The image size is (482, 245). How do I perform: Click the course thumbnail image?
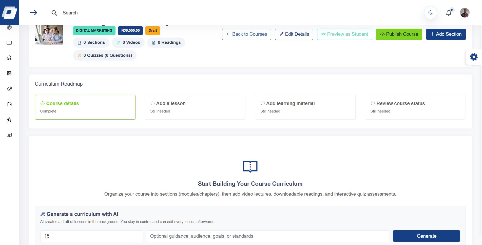click(49, 35)
